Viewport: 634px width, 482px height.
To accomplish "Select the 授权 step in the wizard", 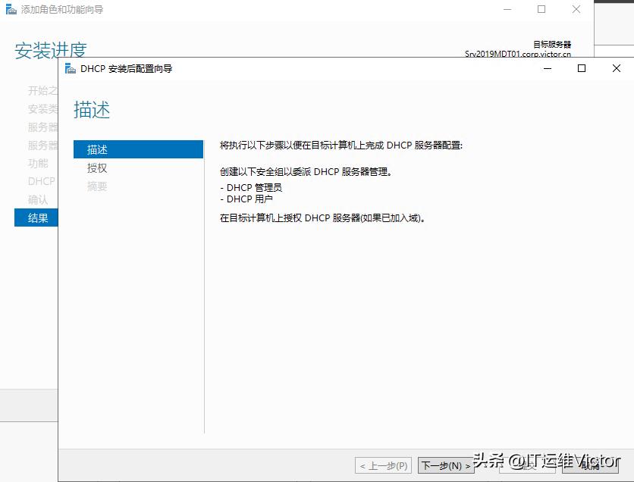I will click(x=96, y=167).
